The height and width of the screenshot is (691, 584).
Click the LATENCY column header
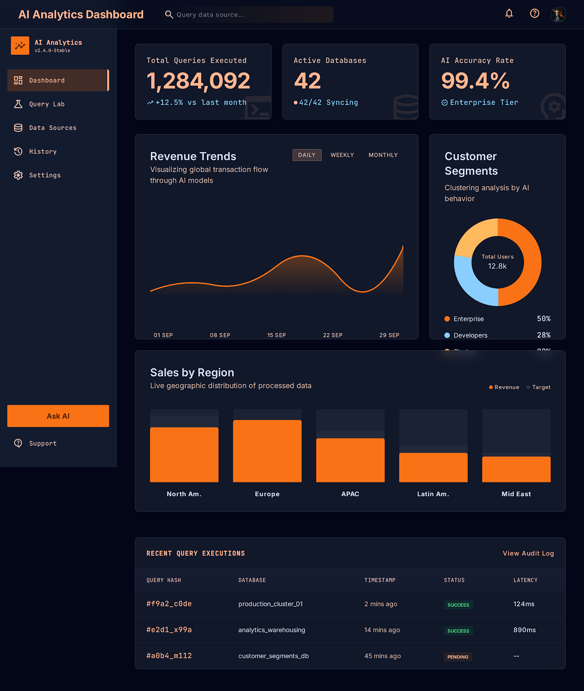(526, 580)
